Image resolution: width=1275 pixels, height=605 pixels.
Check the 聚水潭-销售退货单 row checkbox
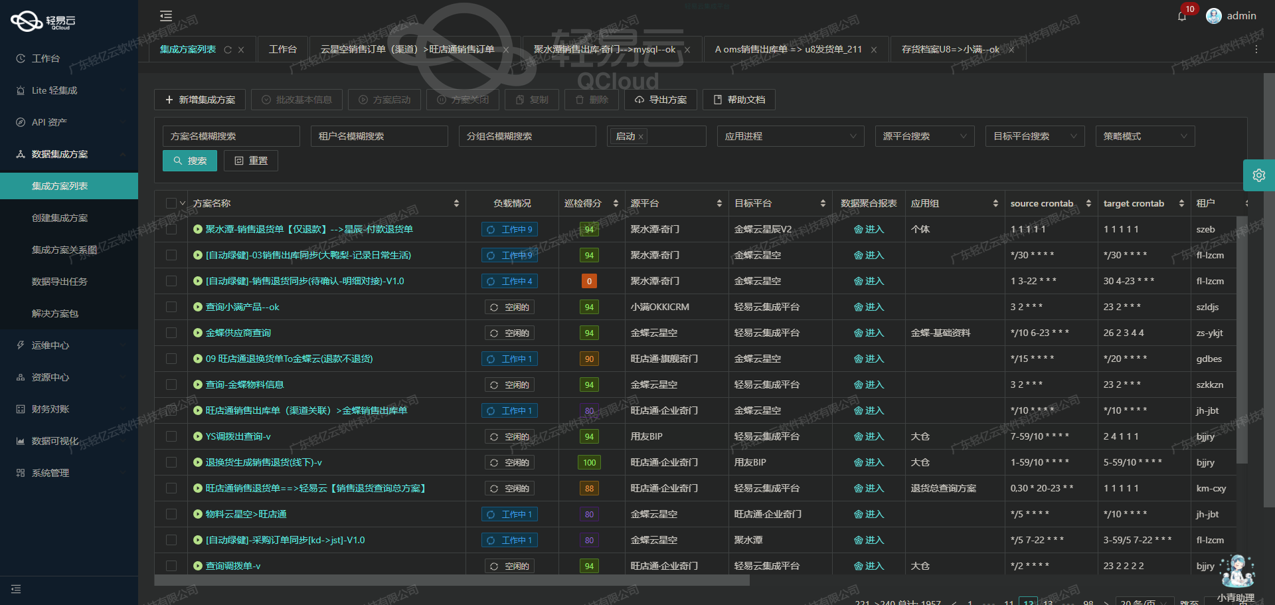point(171,229)
